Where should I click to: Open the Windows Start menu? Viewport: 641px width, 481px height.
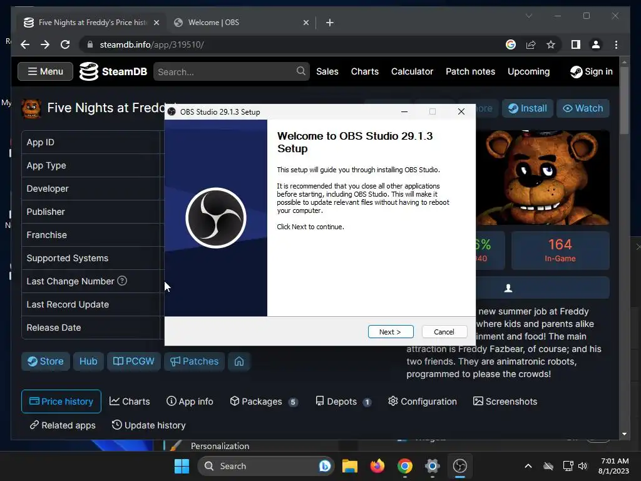pyautogui.click(x=182, y=466)
